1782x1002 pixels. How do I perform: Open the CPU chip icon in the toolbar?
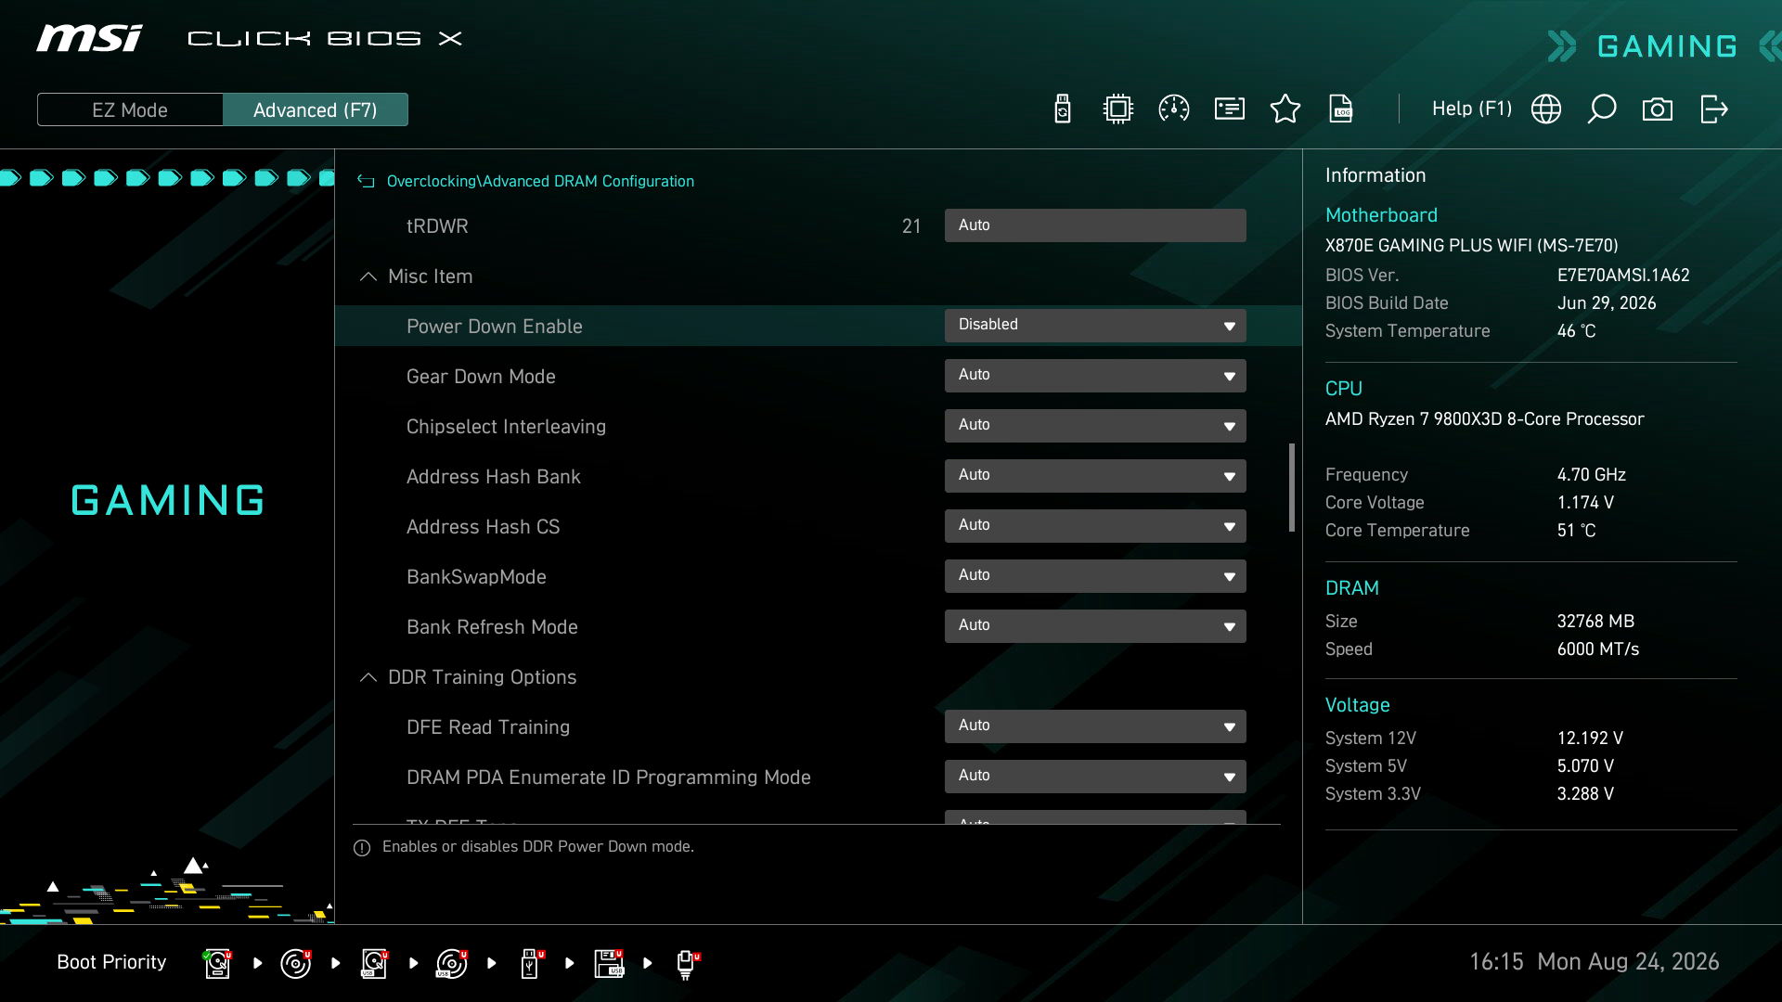(x=1118, y=109)
